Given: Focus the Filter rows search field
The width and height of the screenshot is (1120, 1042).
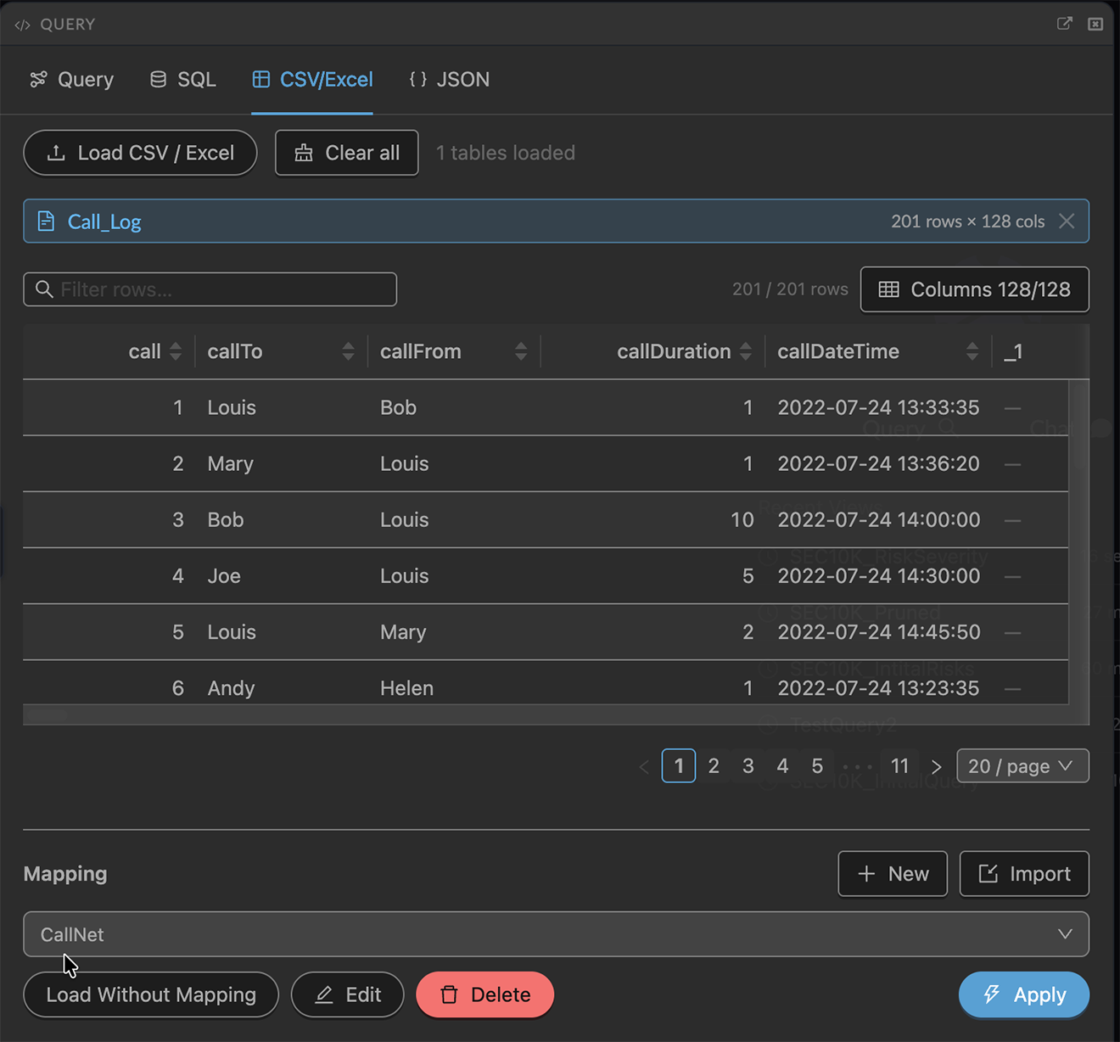Looking at the screenshot, I should point(210,289).
